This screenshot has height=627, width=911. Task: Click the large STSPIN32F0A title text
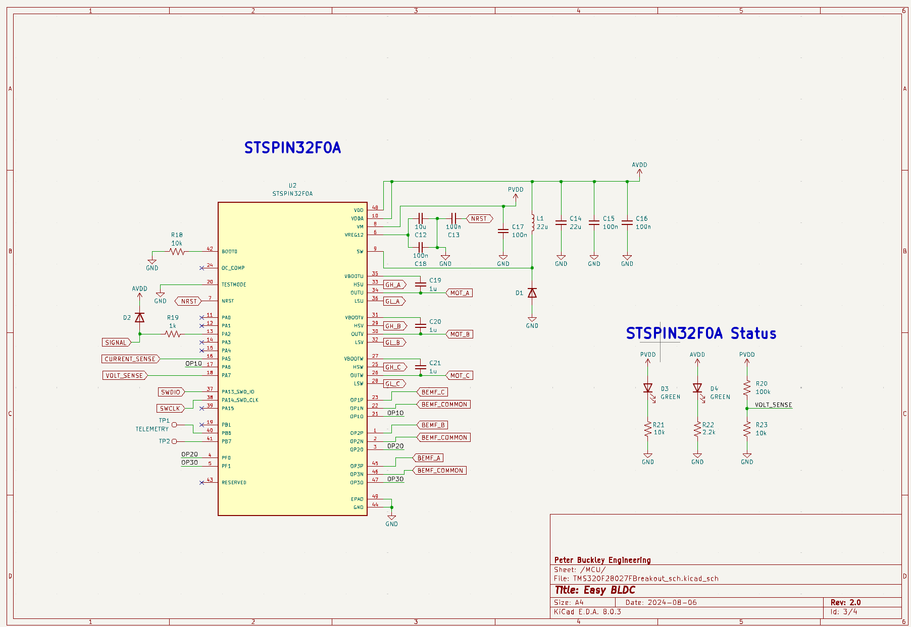(x=292, y=148)
